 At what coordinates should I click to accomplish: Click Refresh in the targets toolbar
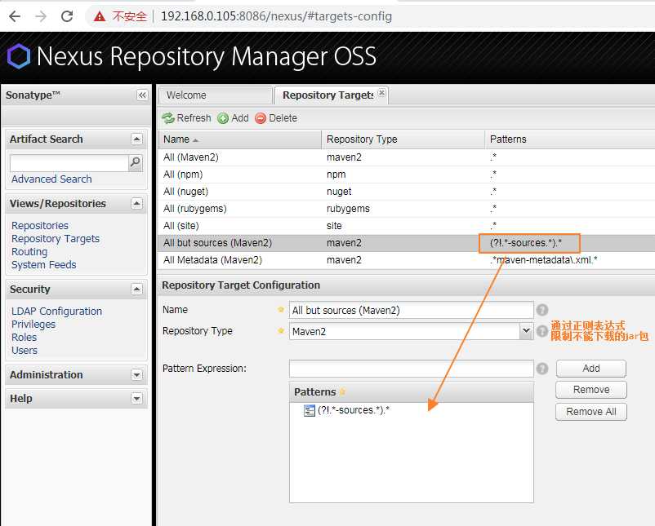point(186,118)
